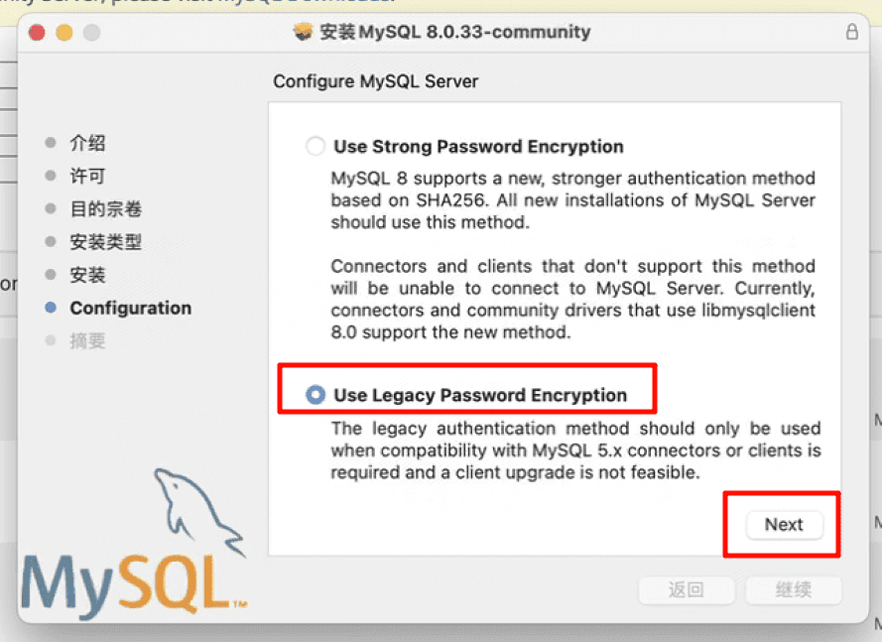Click the 返回 back button
This screenshot has width=882, height=642.
coord(687,589)
